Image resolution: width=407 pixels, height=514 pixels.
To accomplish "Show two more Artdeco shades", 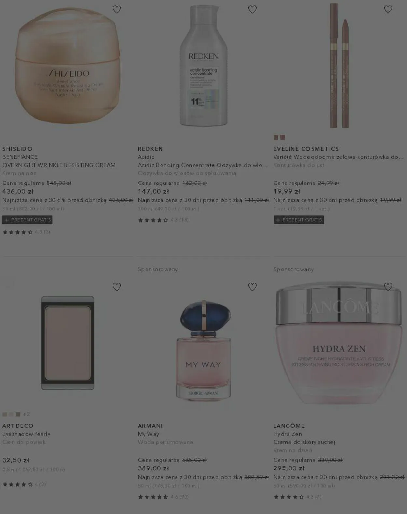I will (26, 414).
